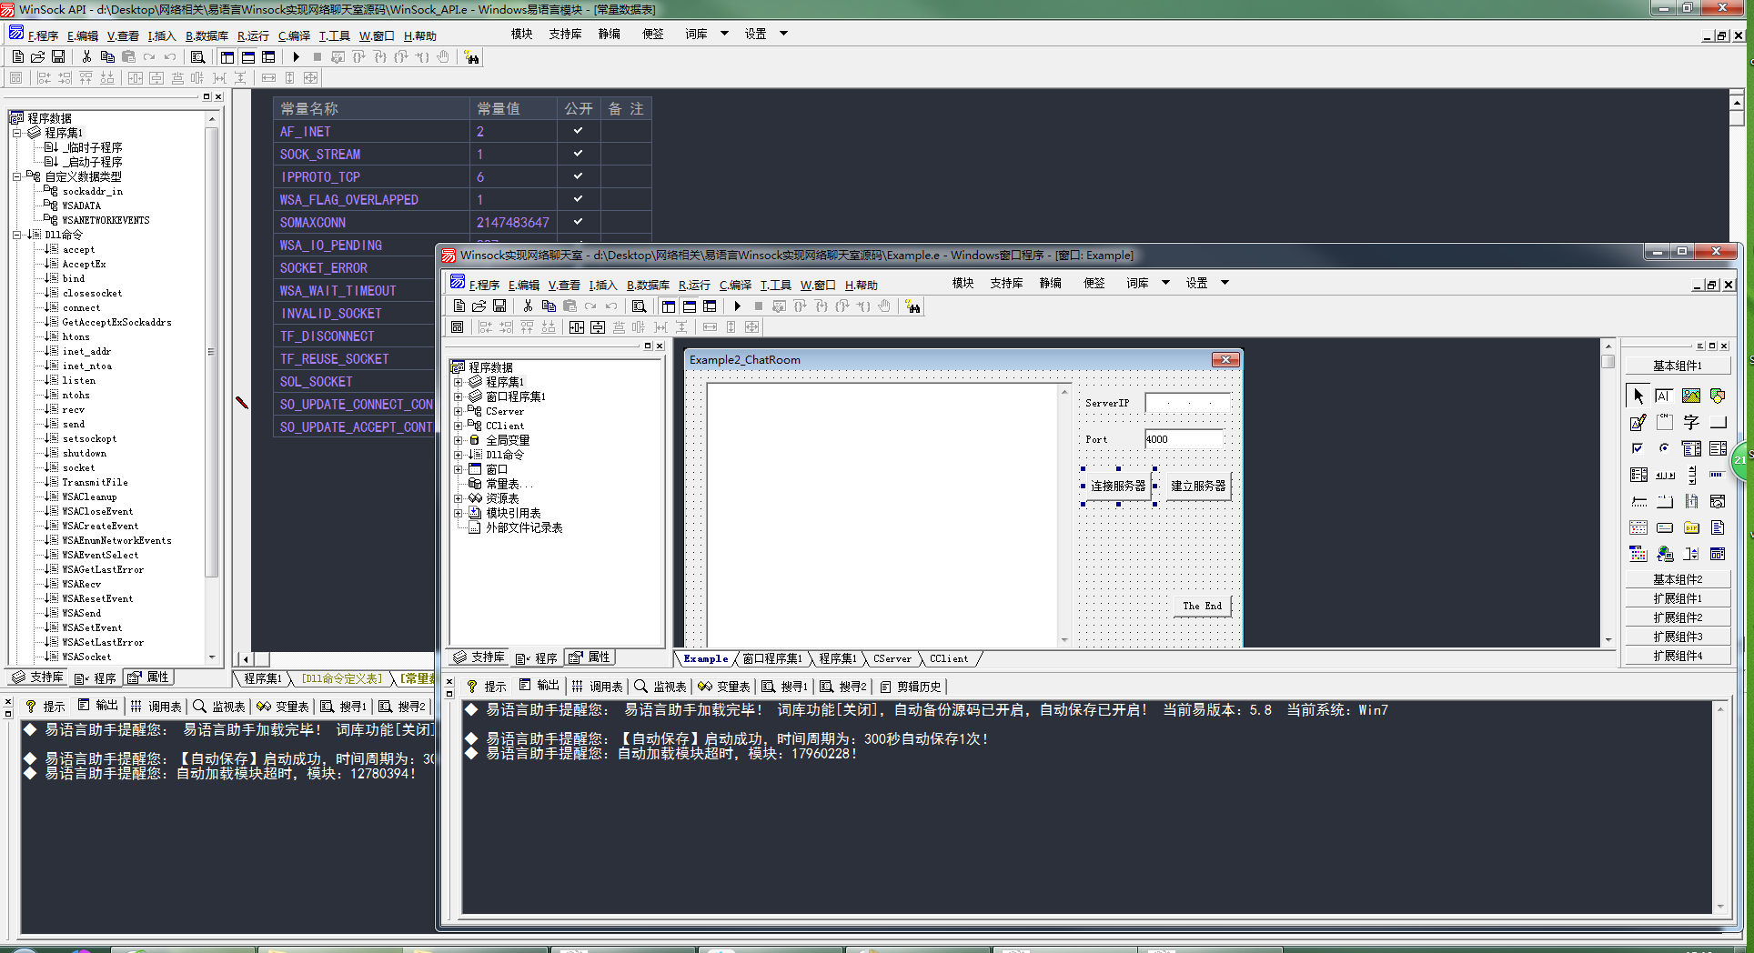Click the 建立服务器 button on the form
Image resolution: width=1754 pixels, height=953 pixels.
(1197, 486)
